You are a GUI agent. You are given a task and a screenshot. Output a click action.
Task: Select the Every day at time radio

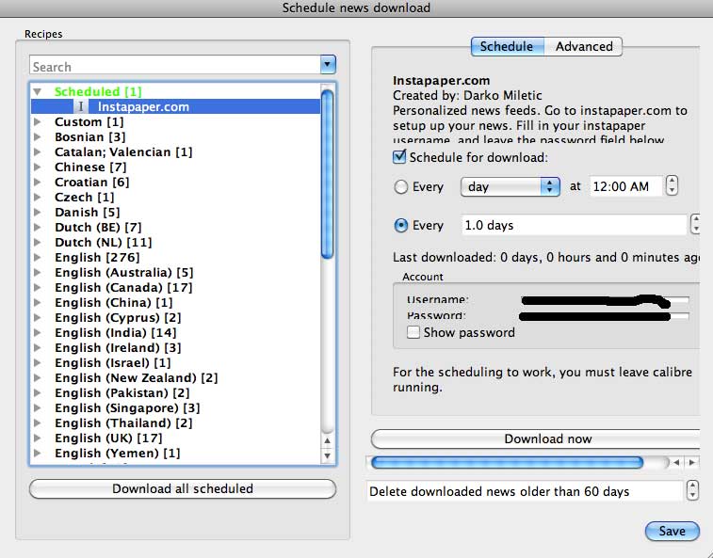pyautogui.click(x=400, y=186)
